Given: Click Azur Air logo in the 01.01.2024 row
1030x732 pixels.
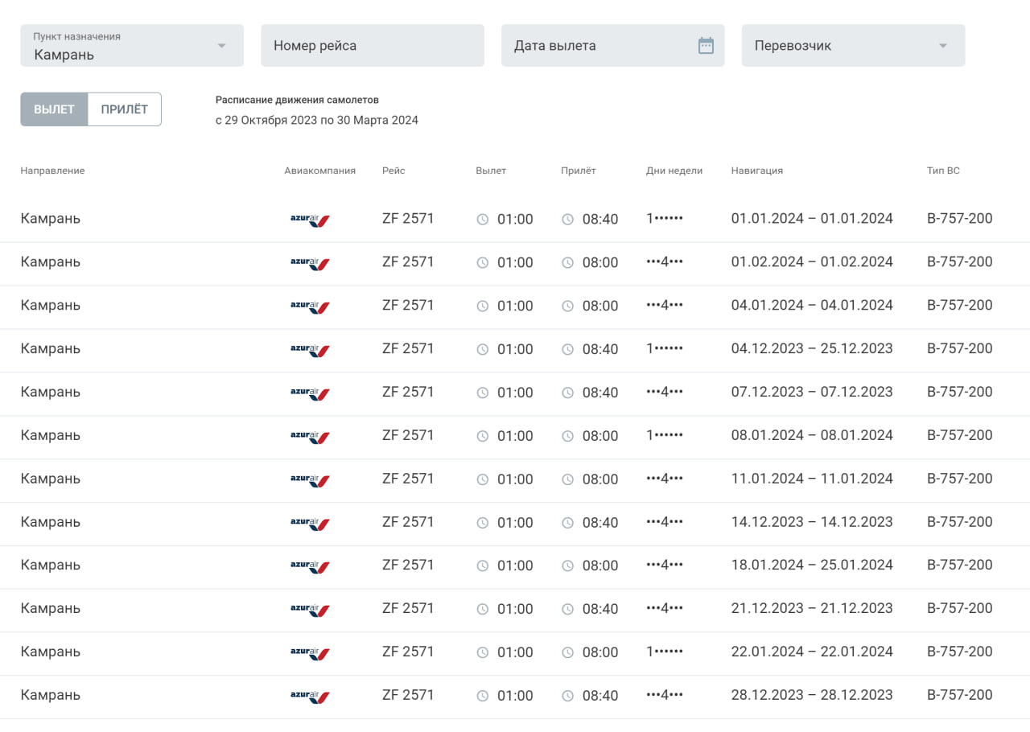Looking at the screenshot, I should click(x=310, y=220).
